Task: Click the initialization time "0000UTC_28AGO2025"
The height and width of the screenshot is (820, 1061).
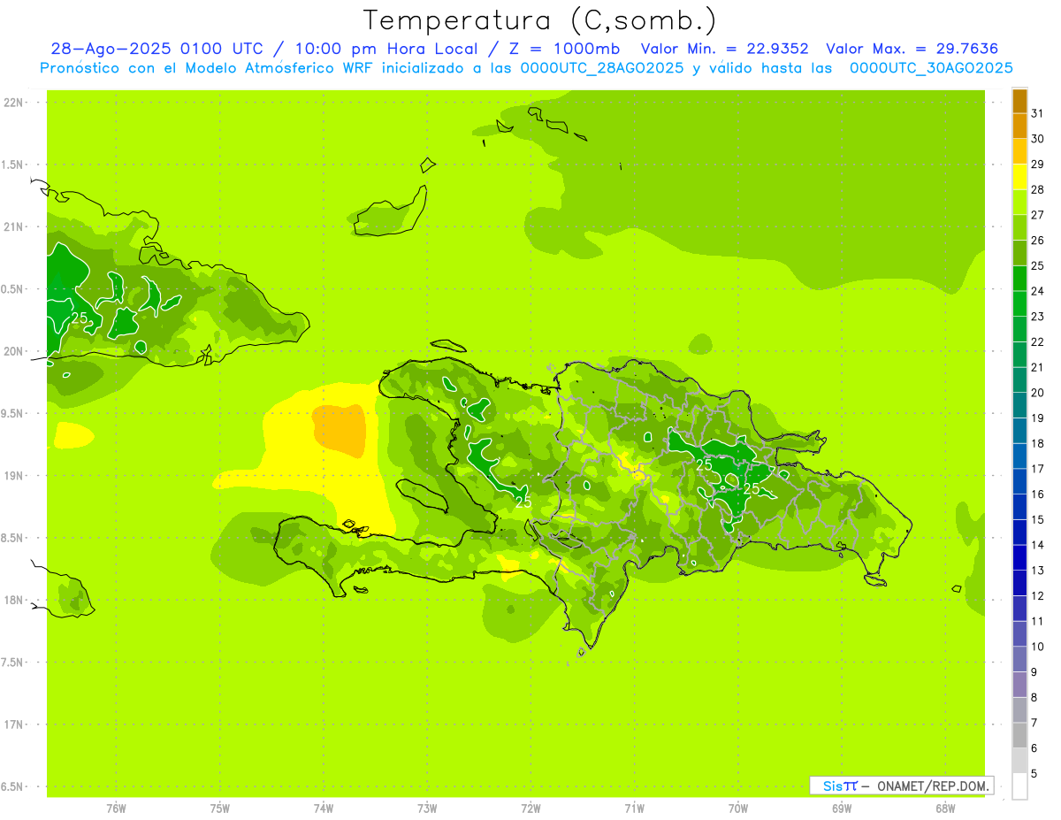Action: pos(601,68)
